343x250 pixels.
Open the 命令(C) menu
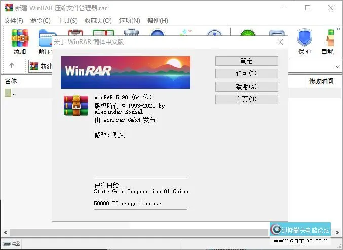point(41,21)
